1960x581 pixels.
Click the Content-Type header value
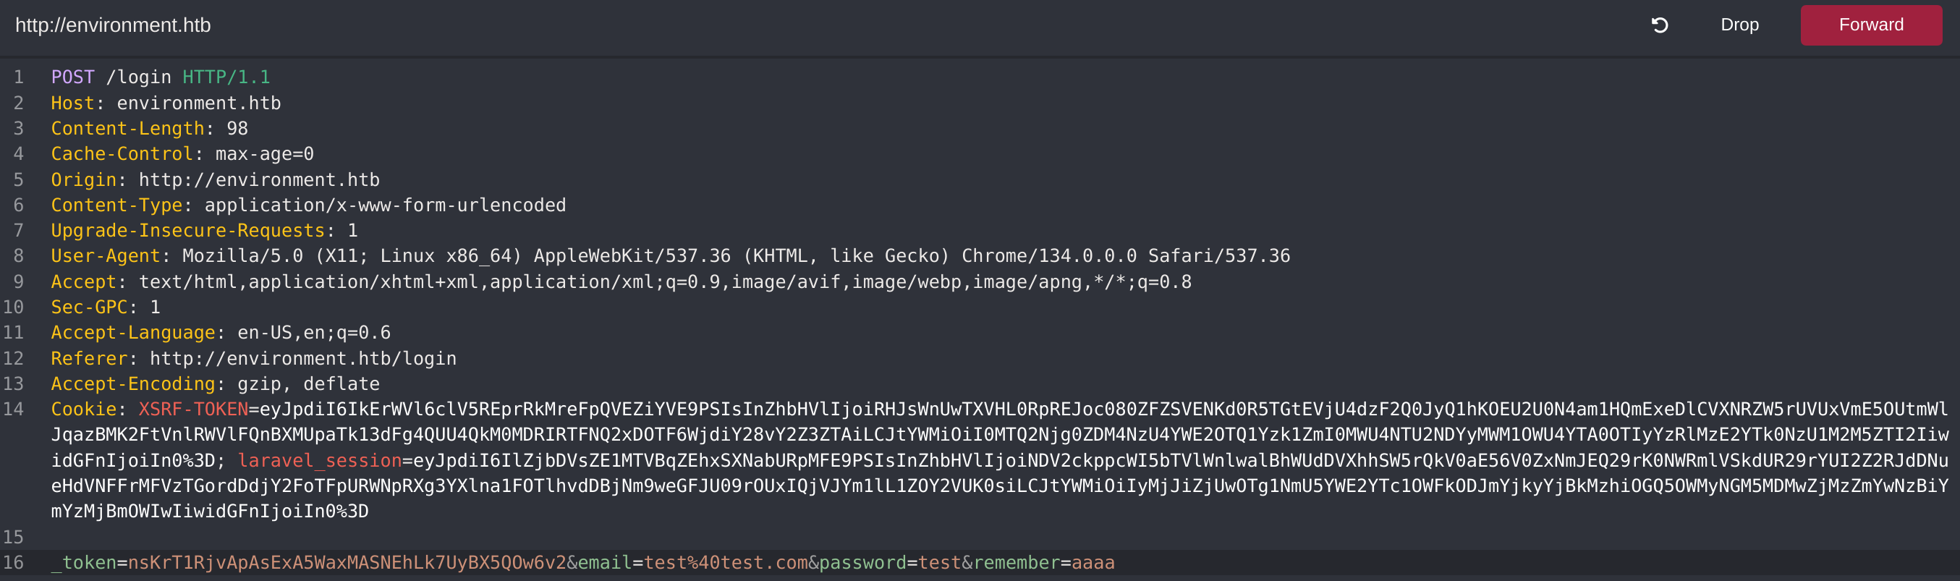tap(385, 205)
